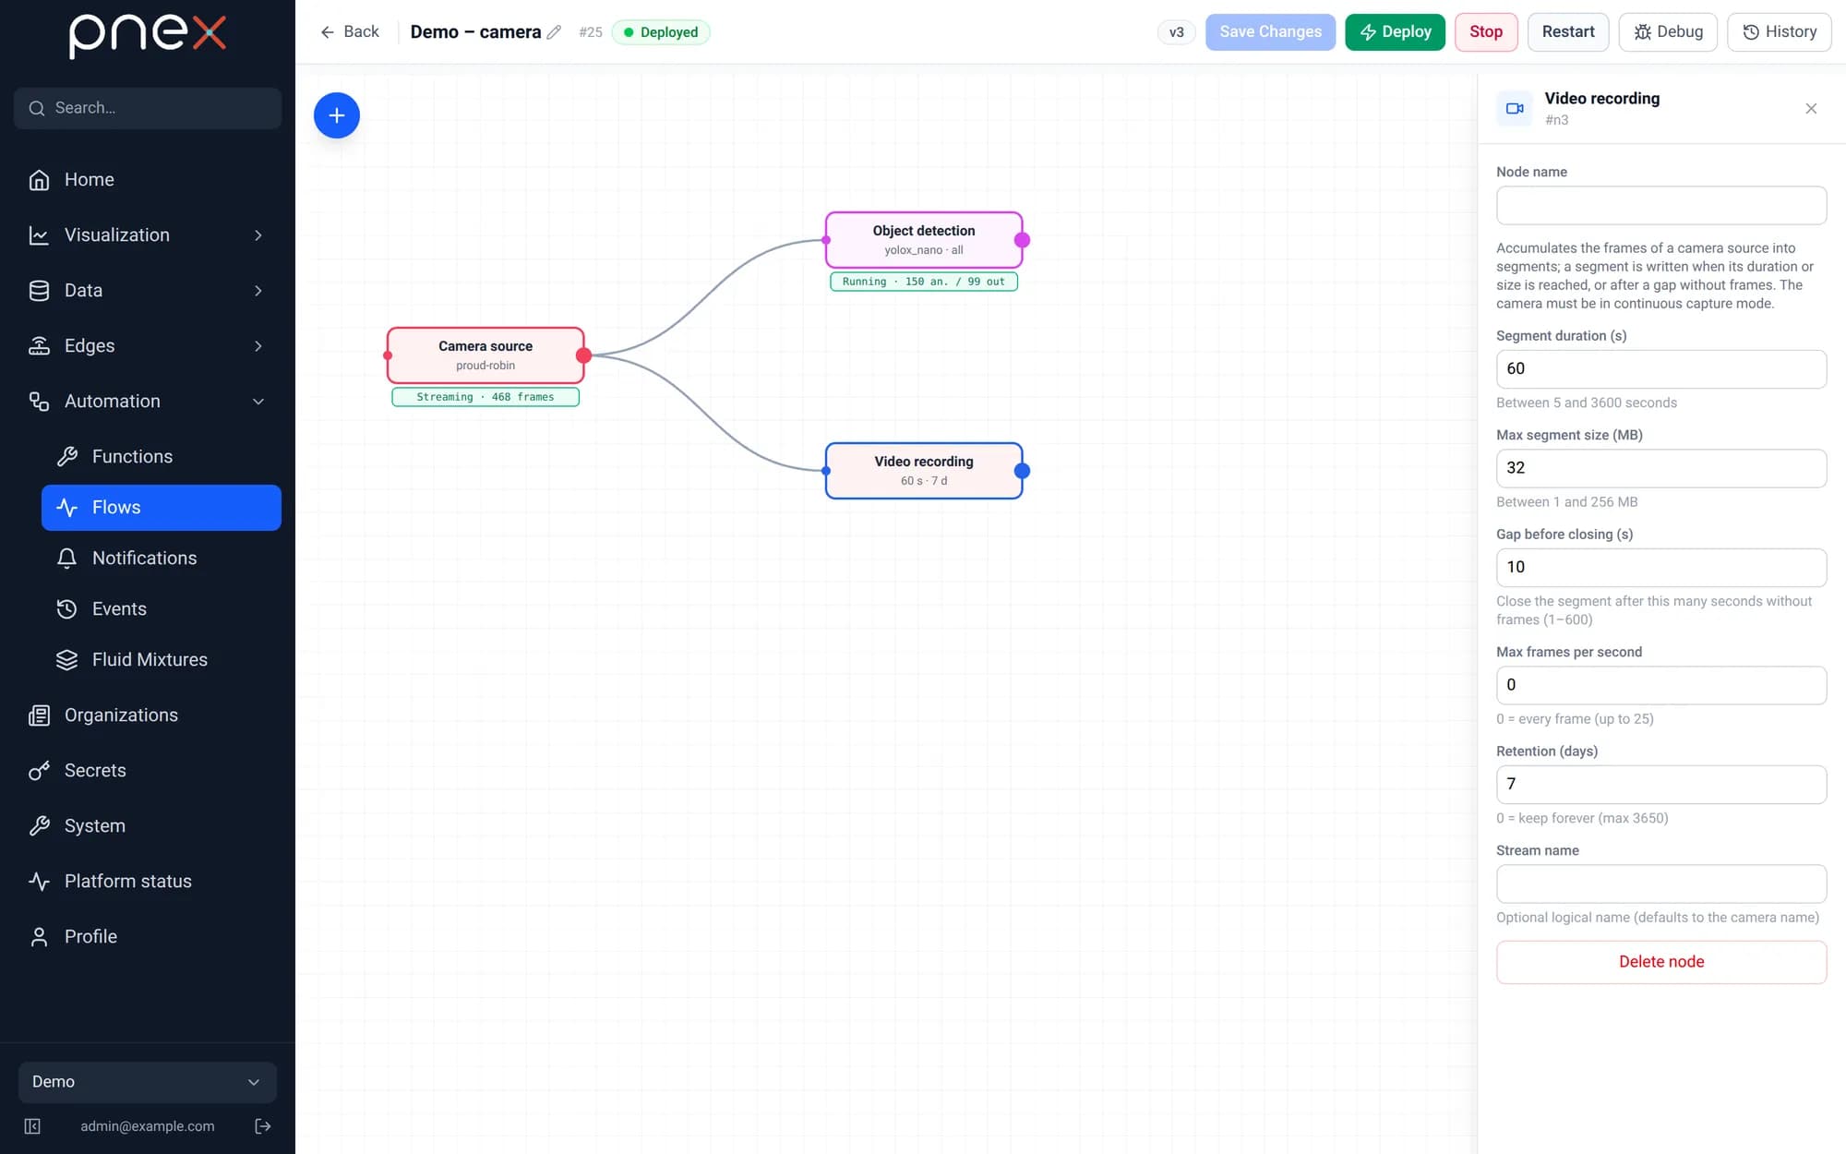This screenshot has height=1154, width=1846.
Task: Collapse sidebar using the panel icon
Action: click(x=32, y=1126)
